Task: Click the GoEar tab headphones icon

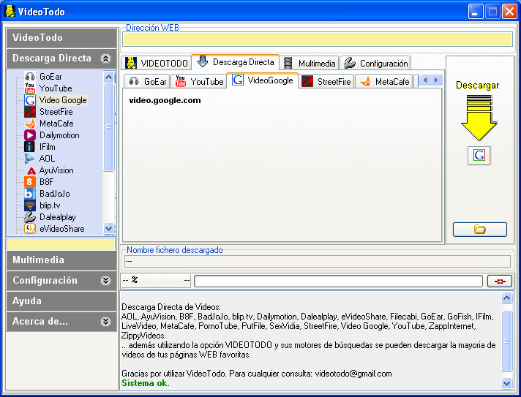Action: point(134,80)
